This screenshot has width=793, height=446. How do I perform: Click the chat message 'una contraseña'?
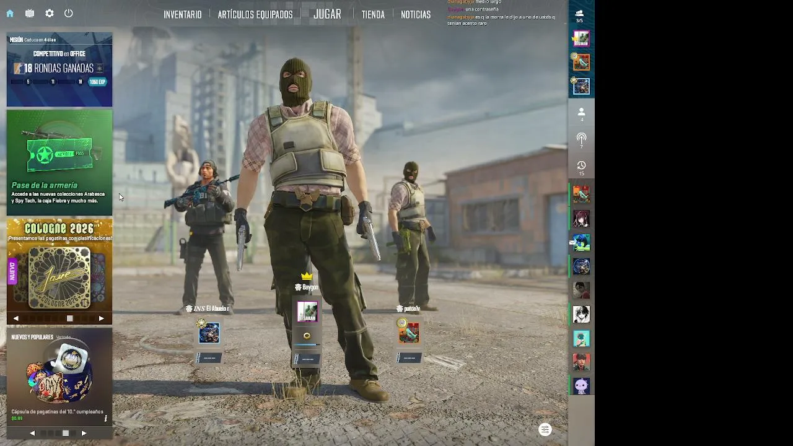pos(483,9)
